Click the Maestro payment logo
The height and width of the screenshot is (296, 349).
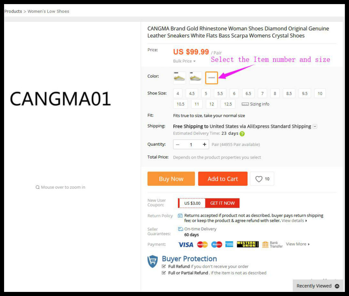coord(216,245)
